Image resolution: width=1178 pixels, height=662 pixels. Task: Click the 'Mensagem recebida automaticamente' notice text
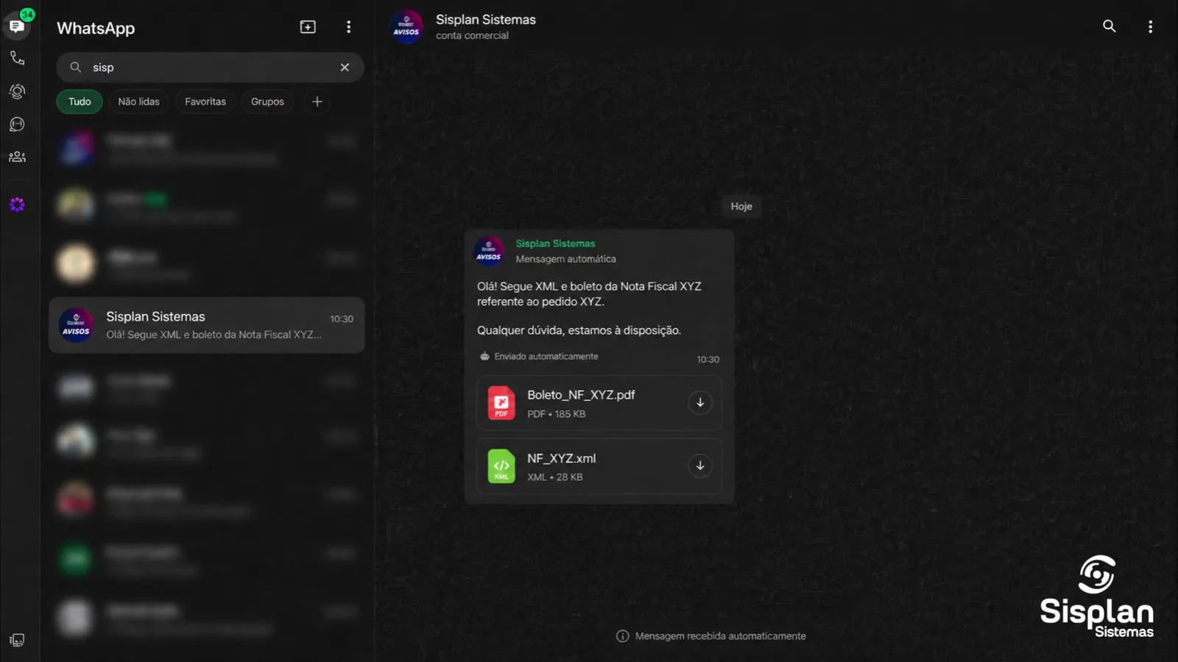720,636
